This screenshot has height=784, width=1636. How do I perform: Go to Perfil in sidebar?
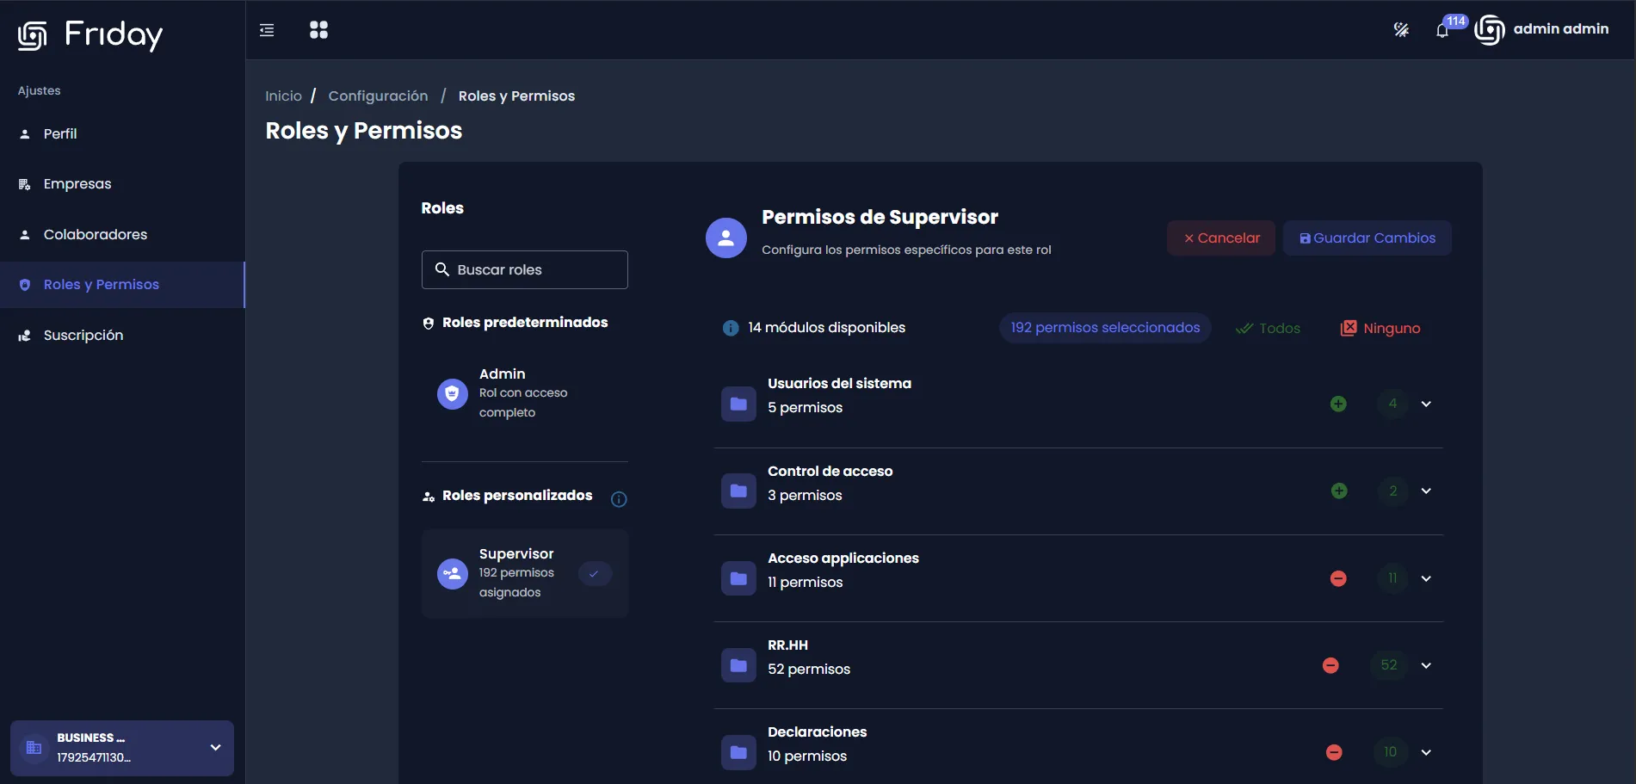[x=122, y=134]
